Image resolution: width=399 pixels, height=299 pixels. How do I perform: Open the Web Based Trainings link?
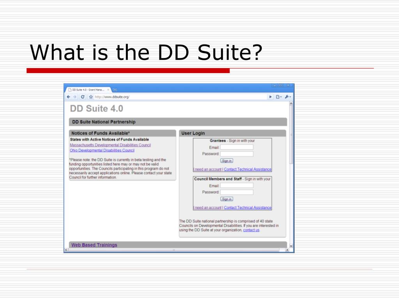click(94, 245)
